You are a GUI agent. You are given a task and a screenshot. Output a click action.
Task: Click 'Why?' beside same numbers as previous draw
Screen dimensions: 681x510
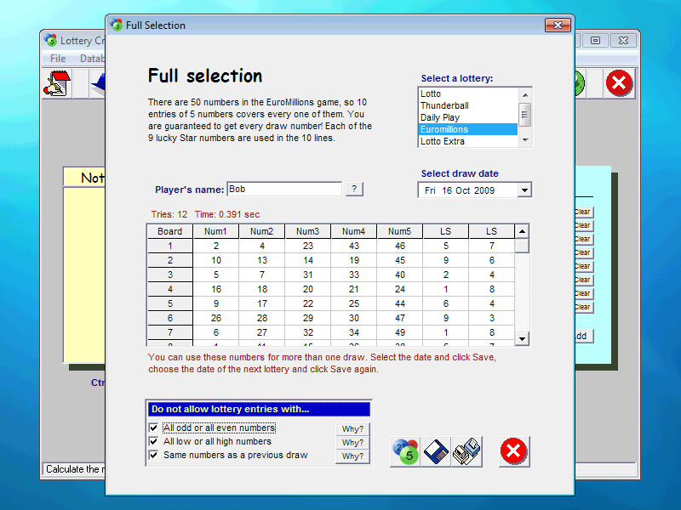click(352, 456)
